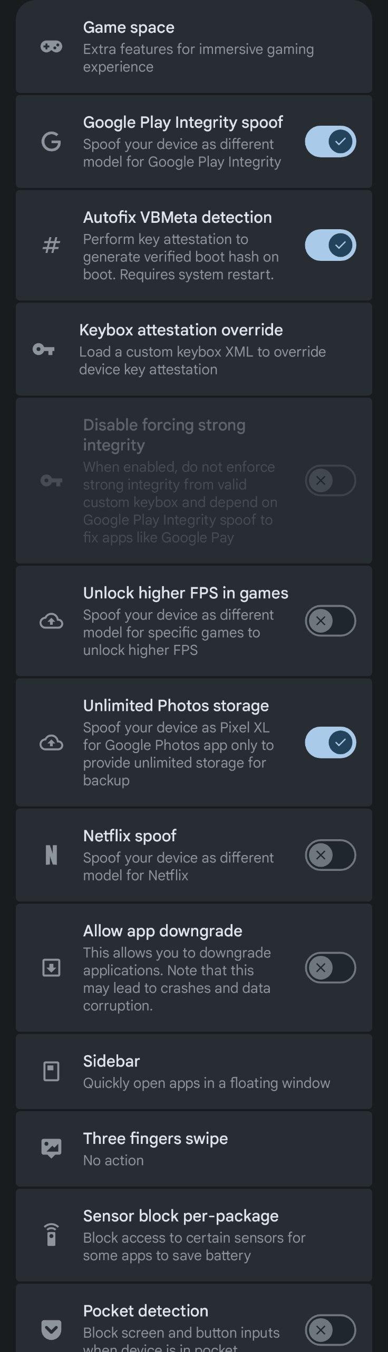Tap the Netflix N icon
388x1352 pixels.
click(51, 855)
